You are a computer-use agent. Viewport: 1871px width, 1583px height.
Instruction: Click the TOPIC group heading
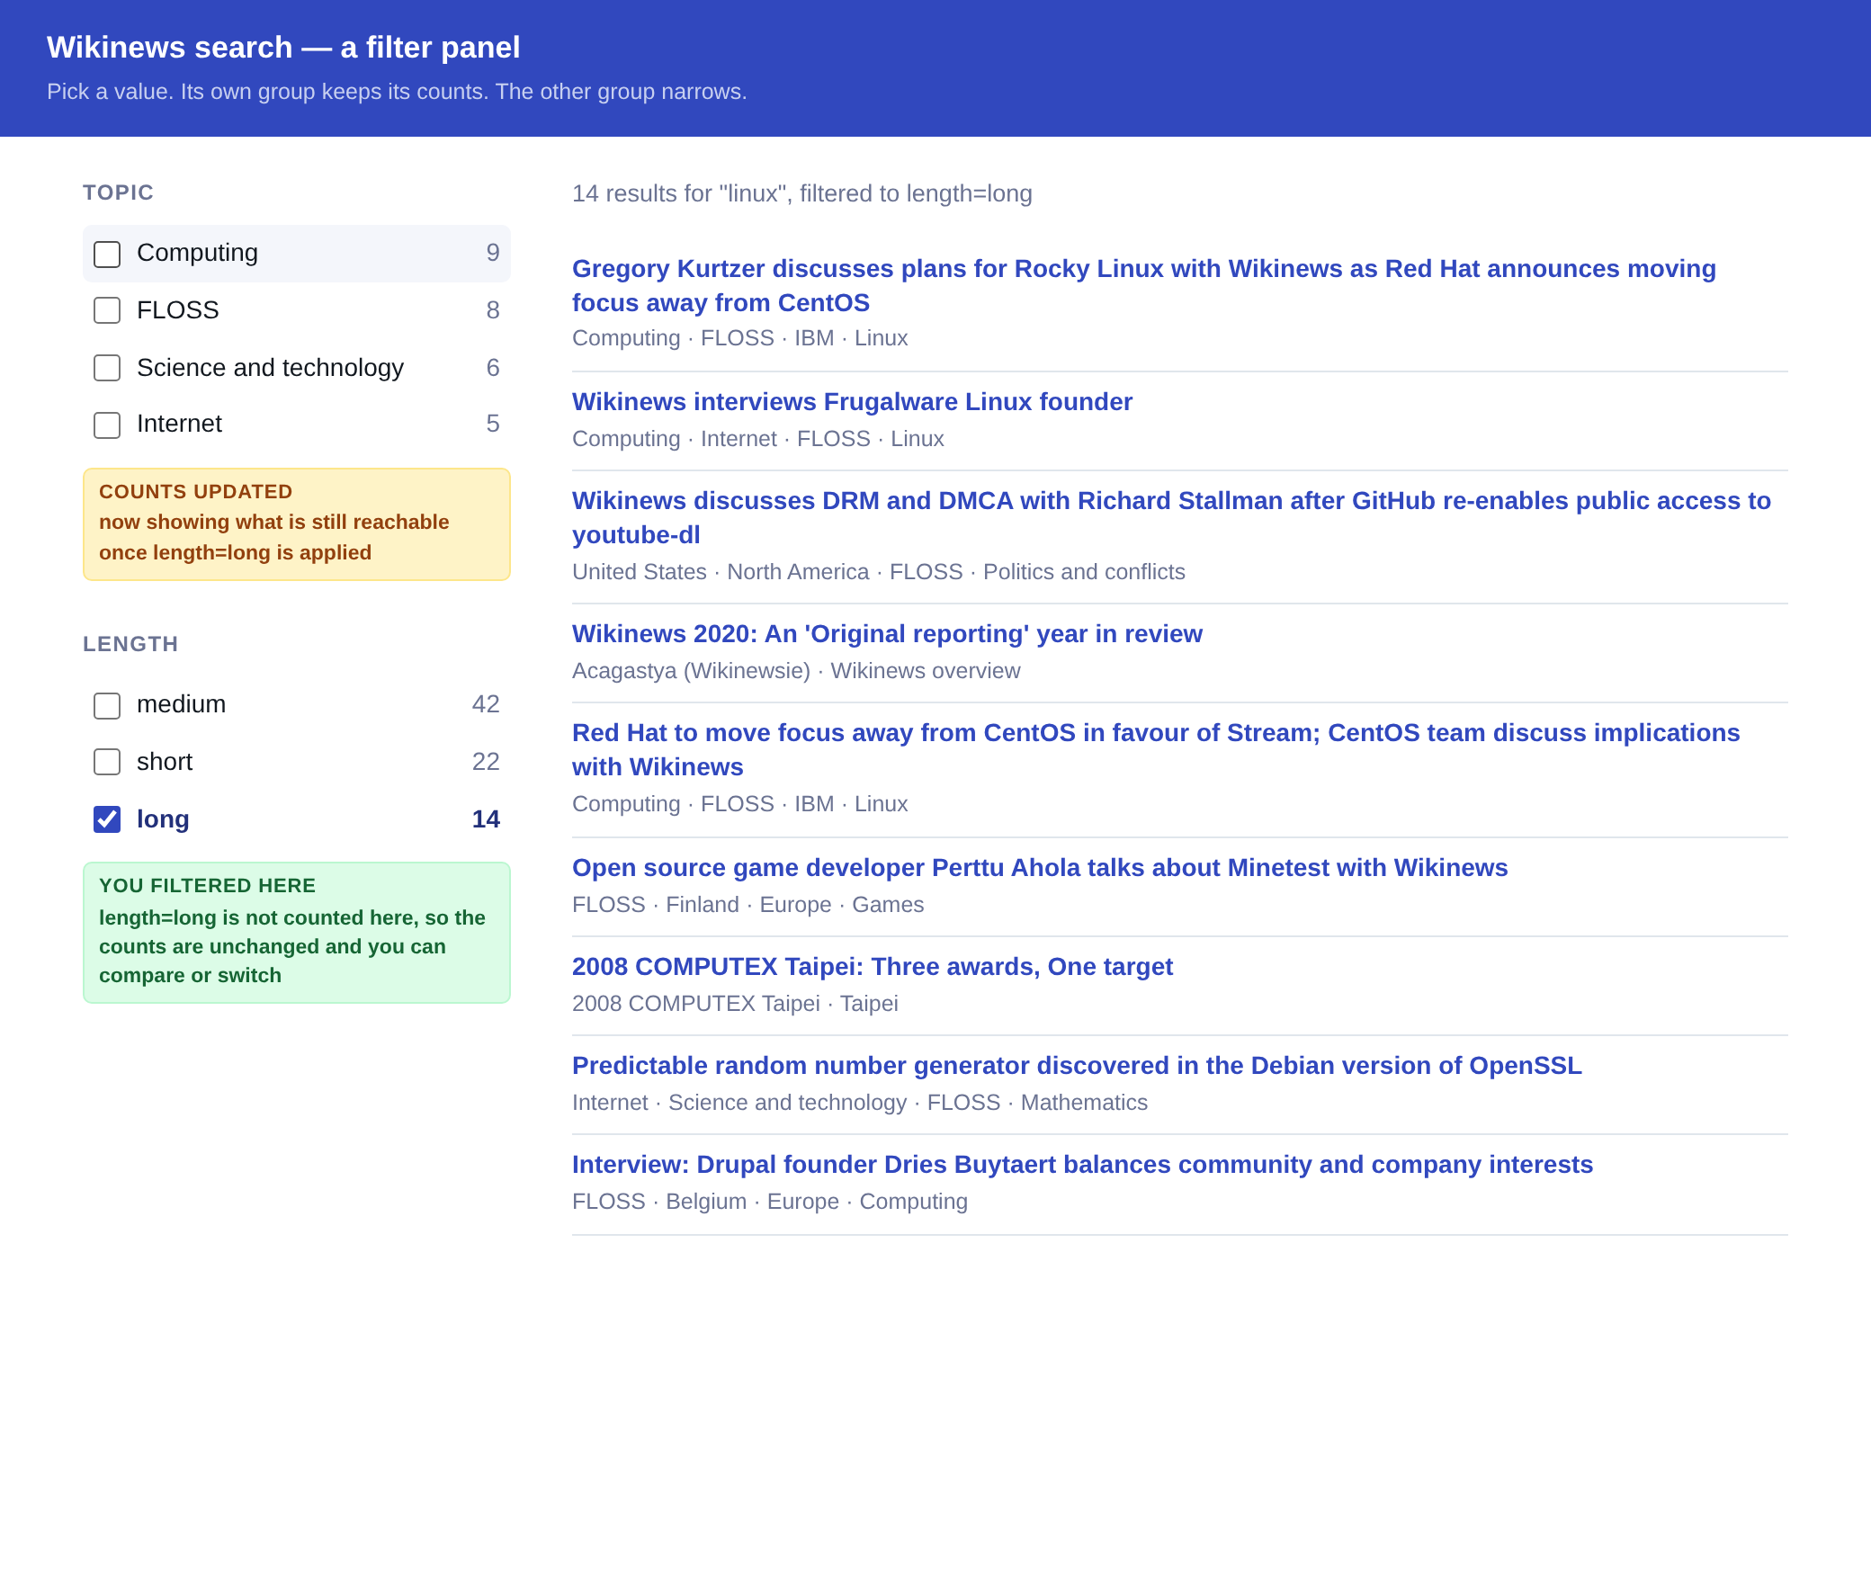[118, 192]
